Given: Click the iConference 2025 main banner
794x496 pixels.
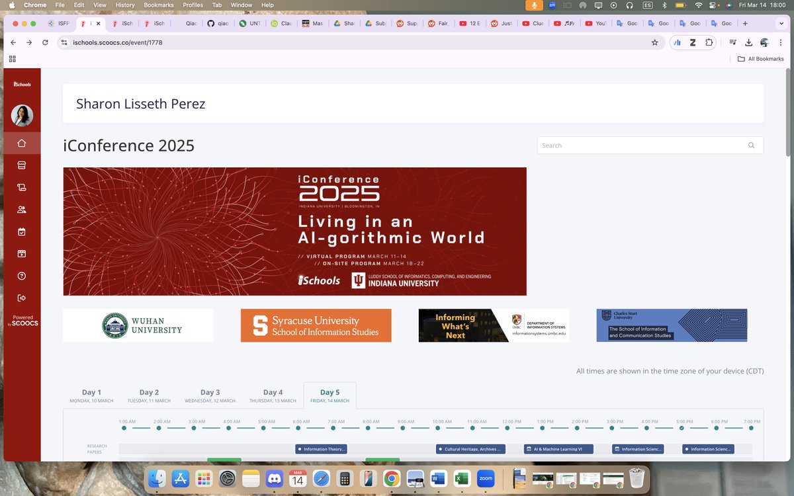Looking at the screenshot, I should [x=295, y=231].
